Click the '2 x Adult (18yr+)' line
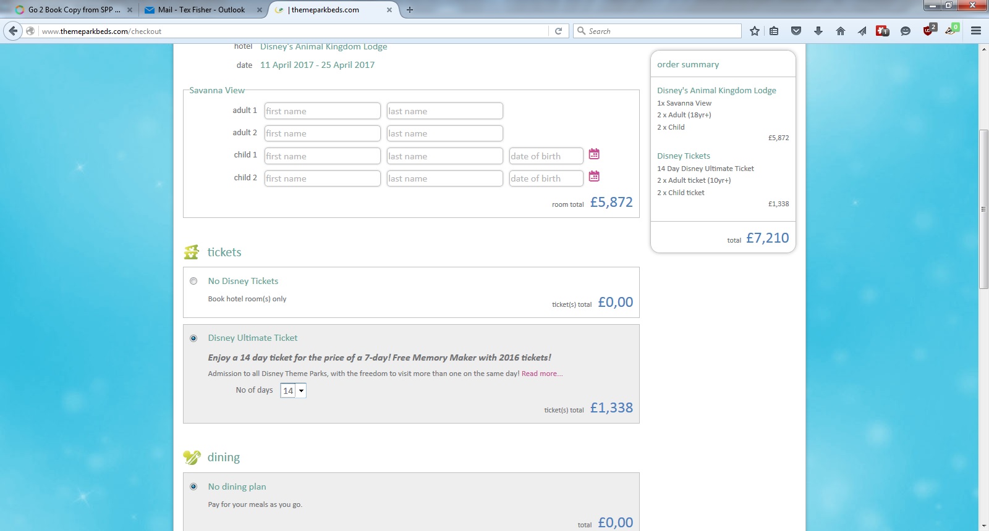 pyautogui.click(x=684, y=115)
